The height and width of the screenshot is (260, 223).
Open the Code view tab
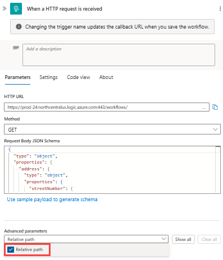tap(79, 77)
